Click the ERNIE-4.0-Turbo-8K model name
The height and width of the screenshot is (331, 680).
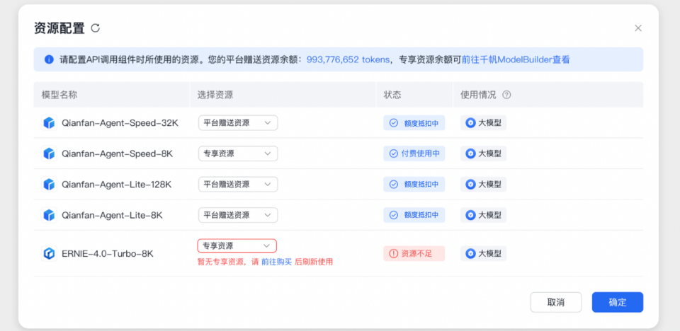pos(107,253)
